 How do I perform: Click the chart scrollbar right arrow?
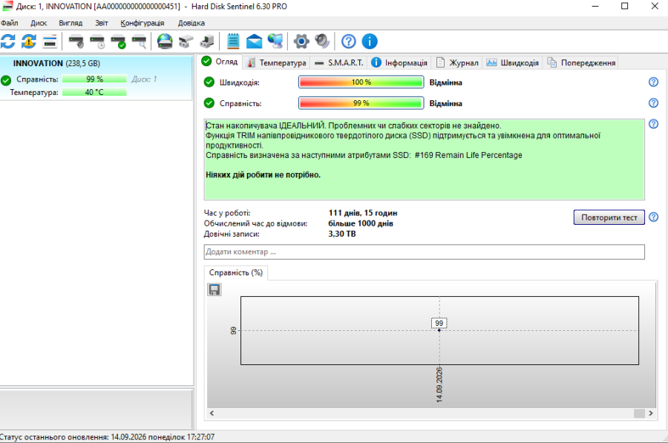tap(650, 413)
